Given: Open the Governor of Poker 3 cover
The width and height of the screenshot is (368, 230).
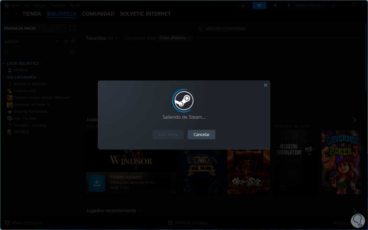Looking at the screenshot, I should (341, 162).
